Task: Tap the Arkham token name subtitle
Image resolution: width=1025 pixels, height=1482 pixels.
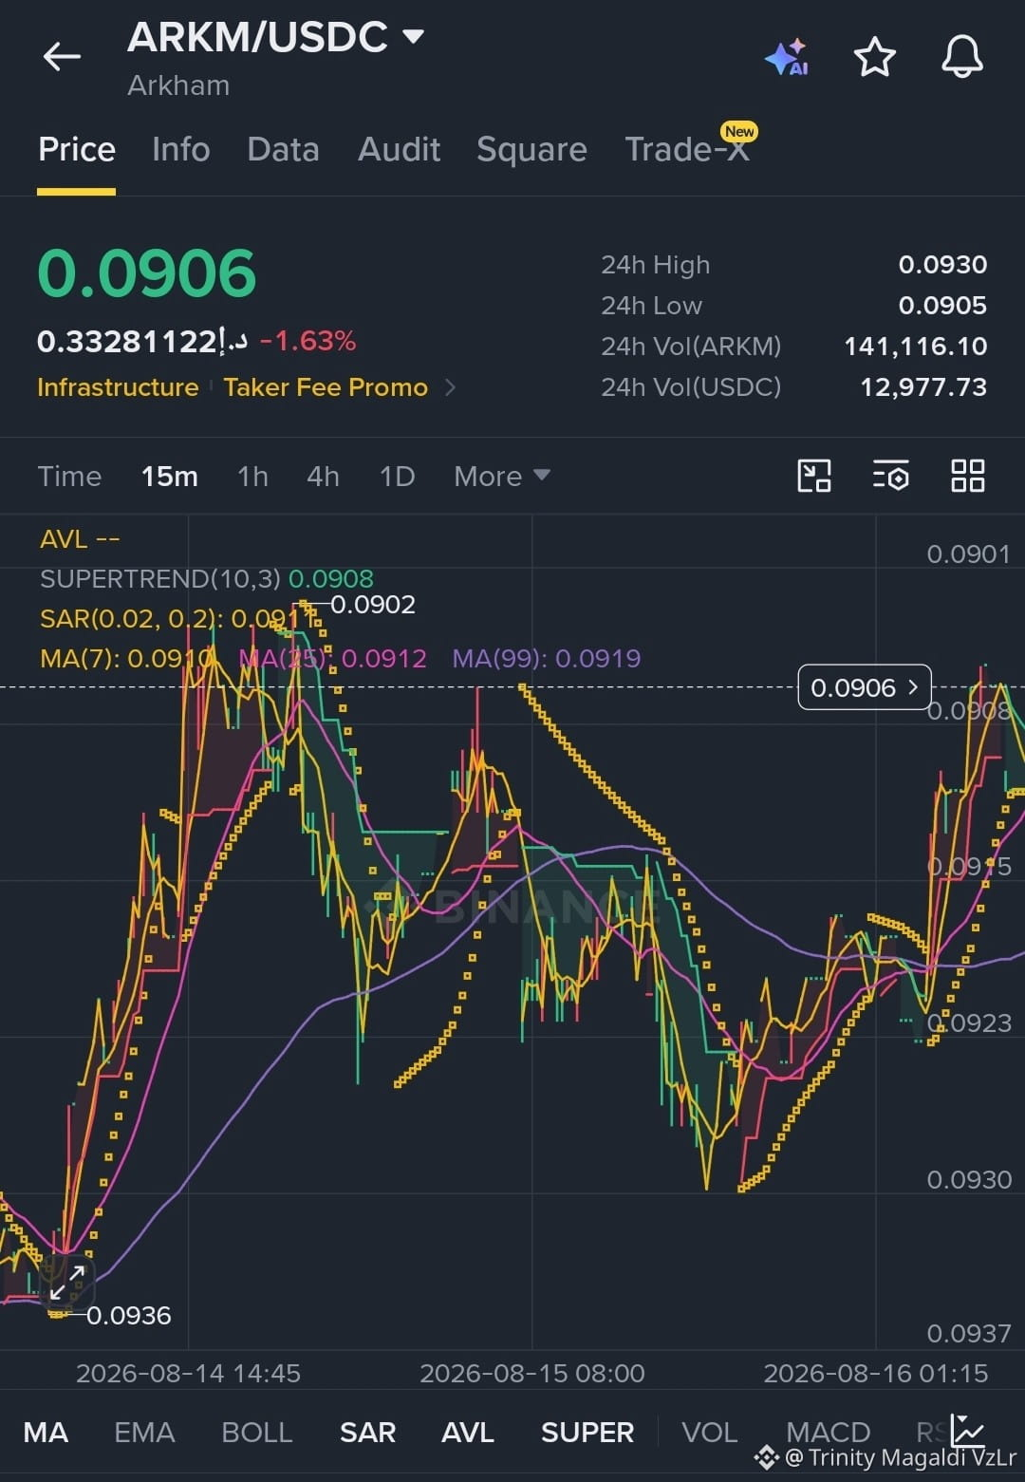Action: [x=178, y=85]
